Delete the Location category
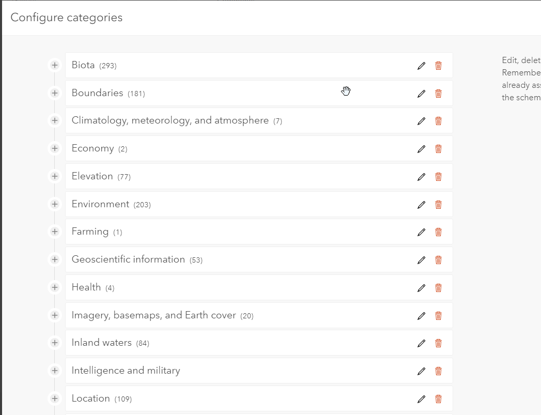 coord(438,399)
